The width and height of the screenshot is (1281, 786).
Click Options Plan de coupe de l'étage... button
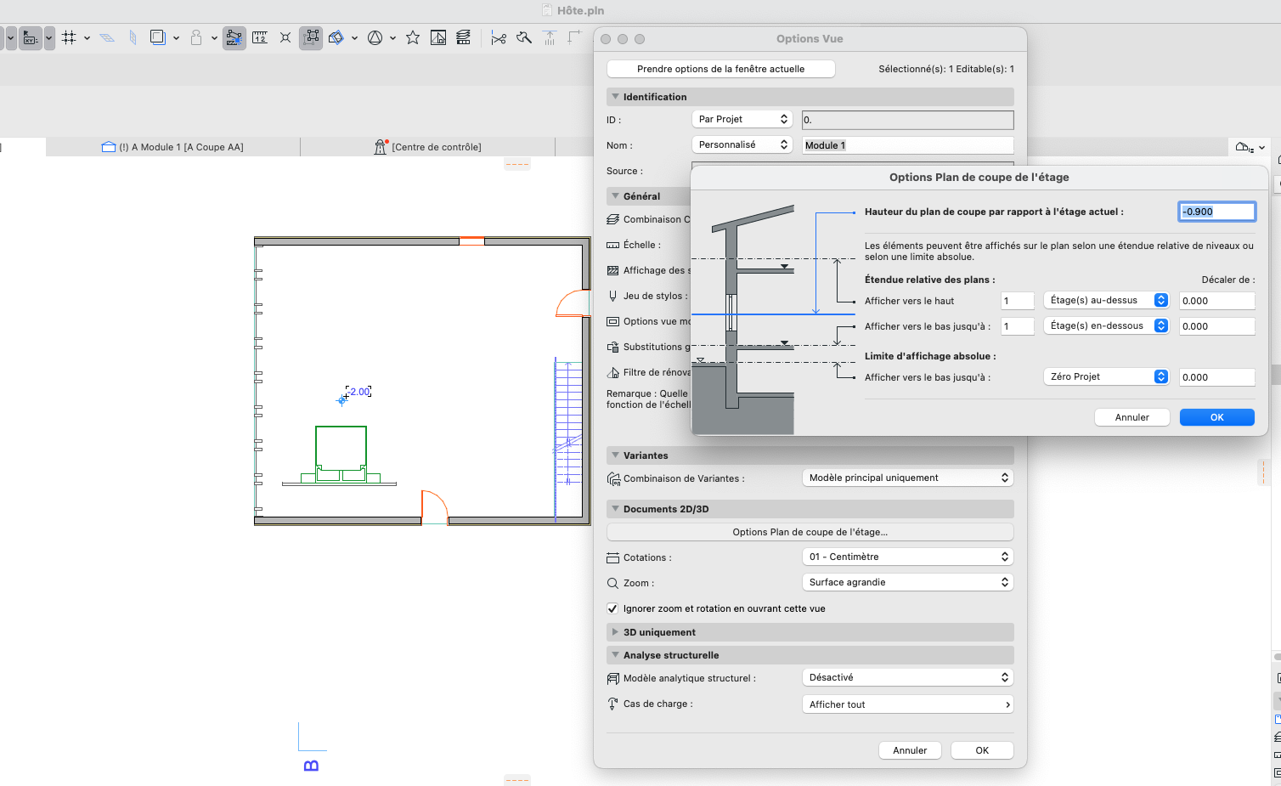tap(810, 532)
